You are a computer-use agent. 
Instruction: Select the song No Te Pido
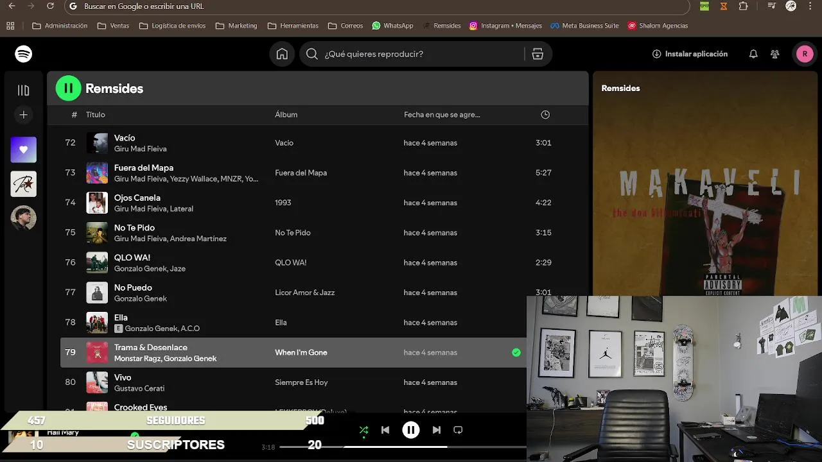point(134,228)
